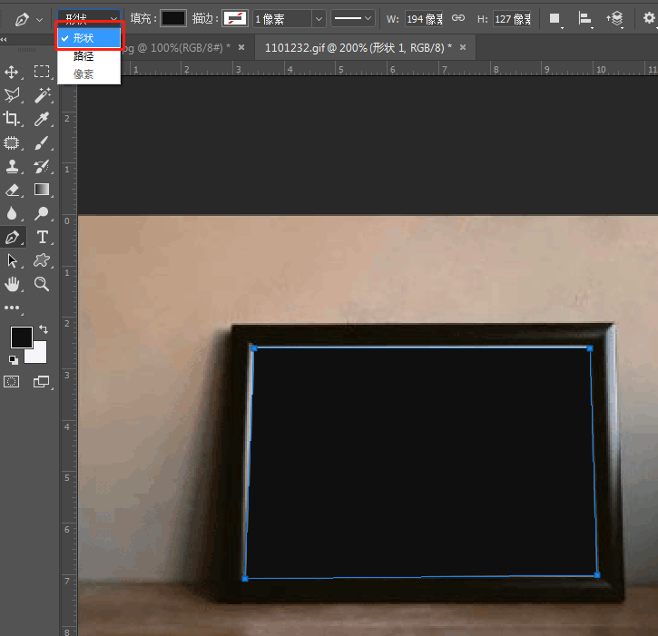This screenshot has height=636, width=658.
Task: Reset default foreground and background colors
Action: pos(14,359)
